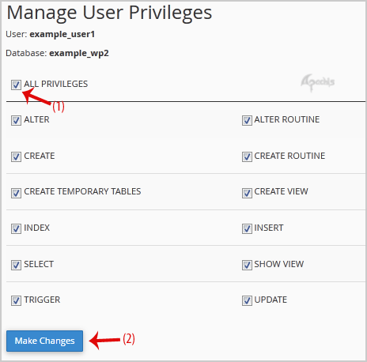
Task: Click the Manage User Privileges heading
Action: pos(109,13)
